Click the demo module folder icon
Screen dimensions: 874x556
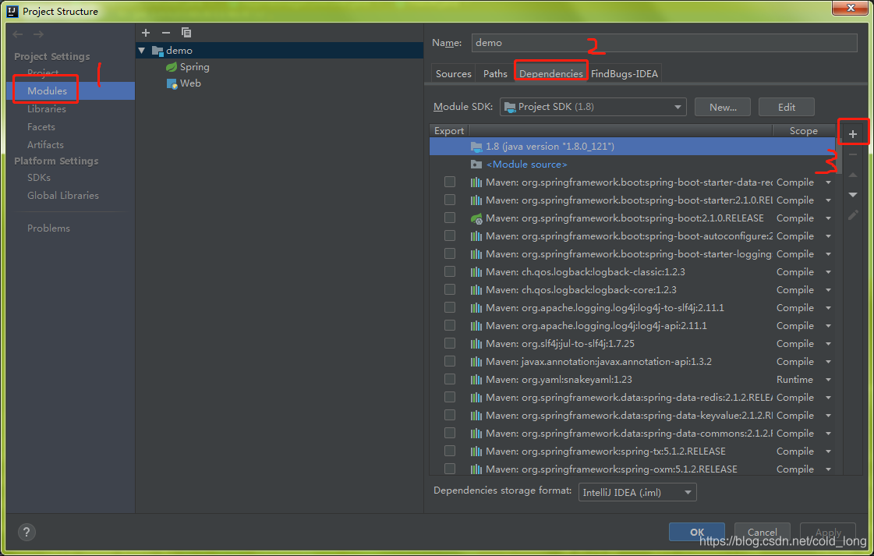click(157, 51)
